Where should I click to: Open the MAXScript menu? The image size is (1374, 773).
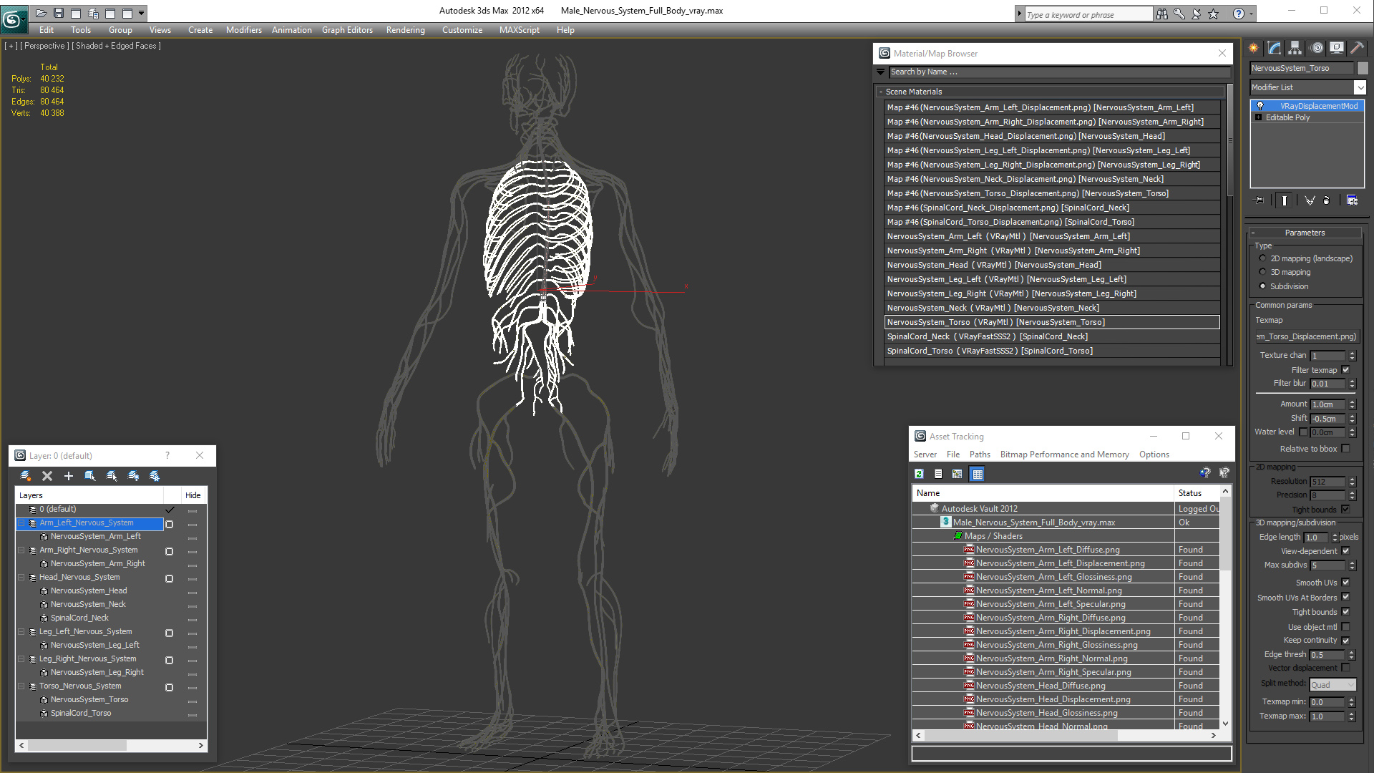tap(520, 30)
